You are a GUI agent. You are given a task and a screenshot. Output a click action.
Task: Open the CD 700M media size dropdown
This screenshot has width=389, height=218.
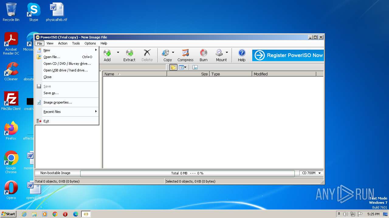pyautogui.click(x=311, y=173)
